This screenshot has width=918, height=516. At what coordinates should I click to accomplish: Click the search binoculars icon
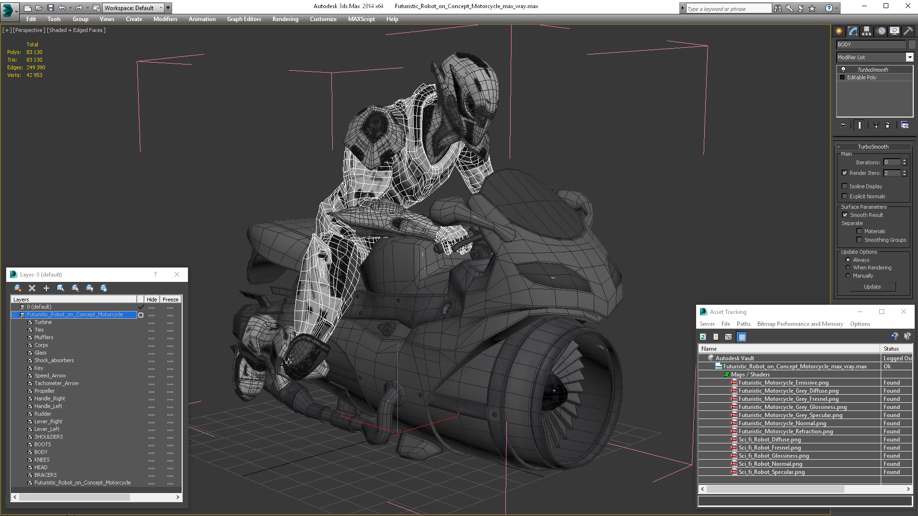(778, 8)
